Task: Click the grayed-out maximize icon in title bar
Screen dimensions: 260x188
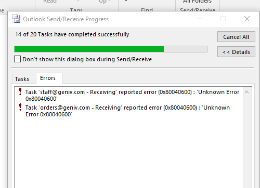Action: (223, 19)
